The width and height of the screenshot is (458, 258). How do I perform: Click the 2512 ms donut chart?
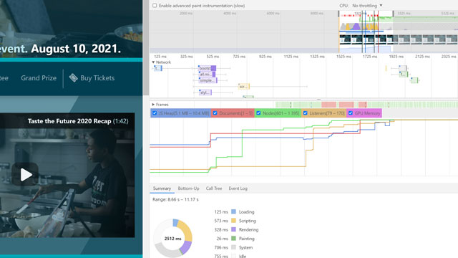click(x=172, y=239)
